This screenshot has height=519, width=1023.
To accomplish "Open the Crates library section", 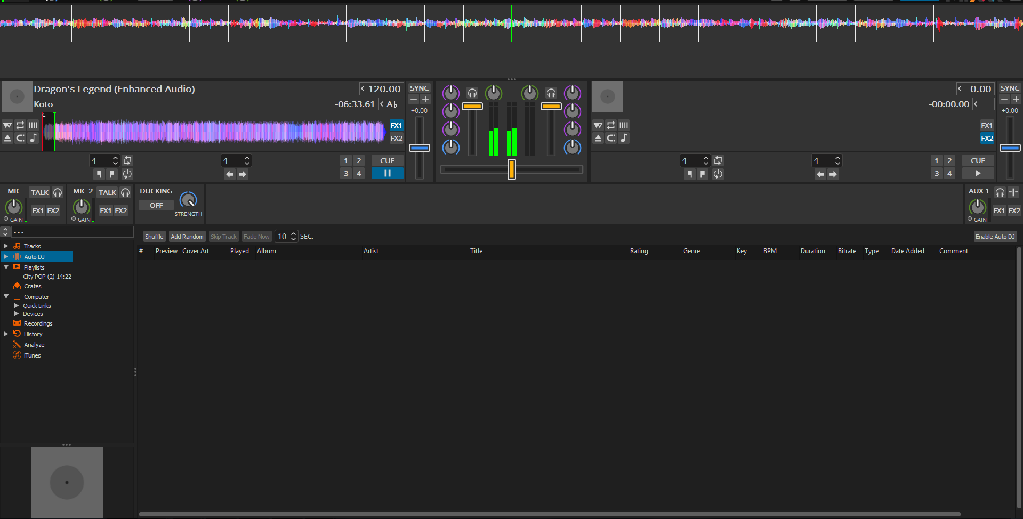I will [x=33, y=286].
